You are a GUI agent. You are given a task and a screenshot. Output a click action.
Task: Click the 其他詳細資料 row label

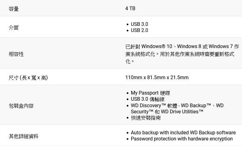tap(23, 136)
